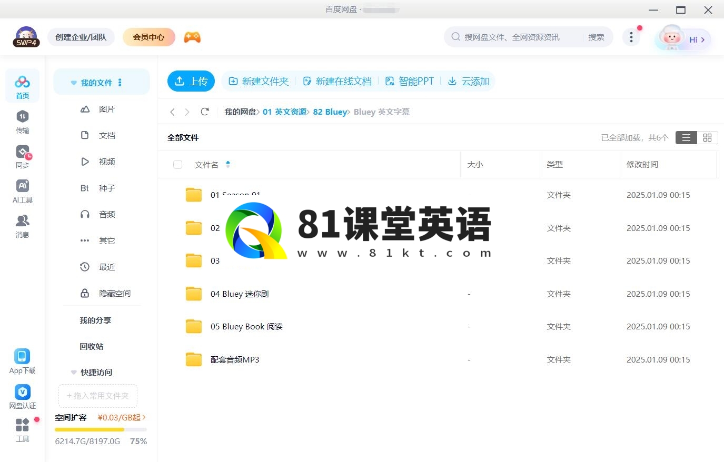Open the 04 Bluey 迷你剧 folder icon
The height and width of the screenshot is (462, 724).
click(x=194, y=294)
